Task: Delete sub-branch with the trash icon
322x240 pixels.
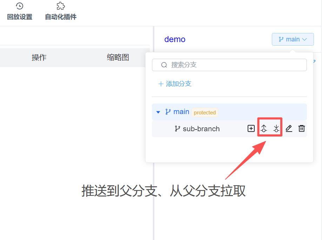Action: [301, 129]
